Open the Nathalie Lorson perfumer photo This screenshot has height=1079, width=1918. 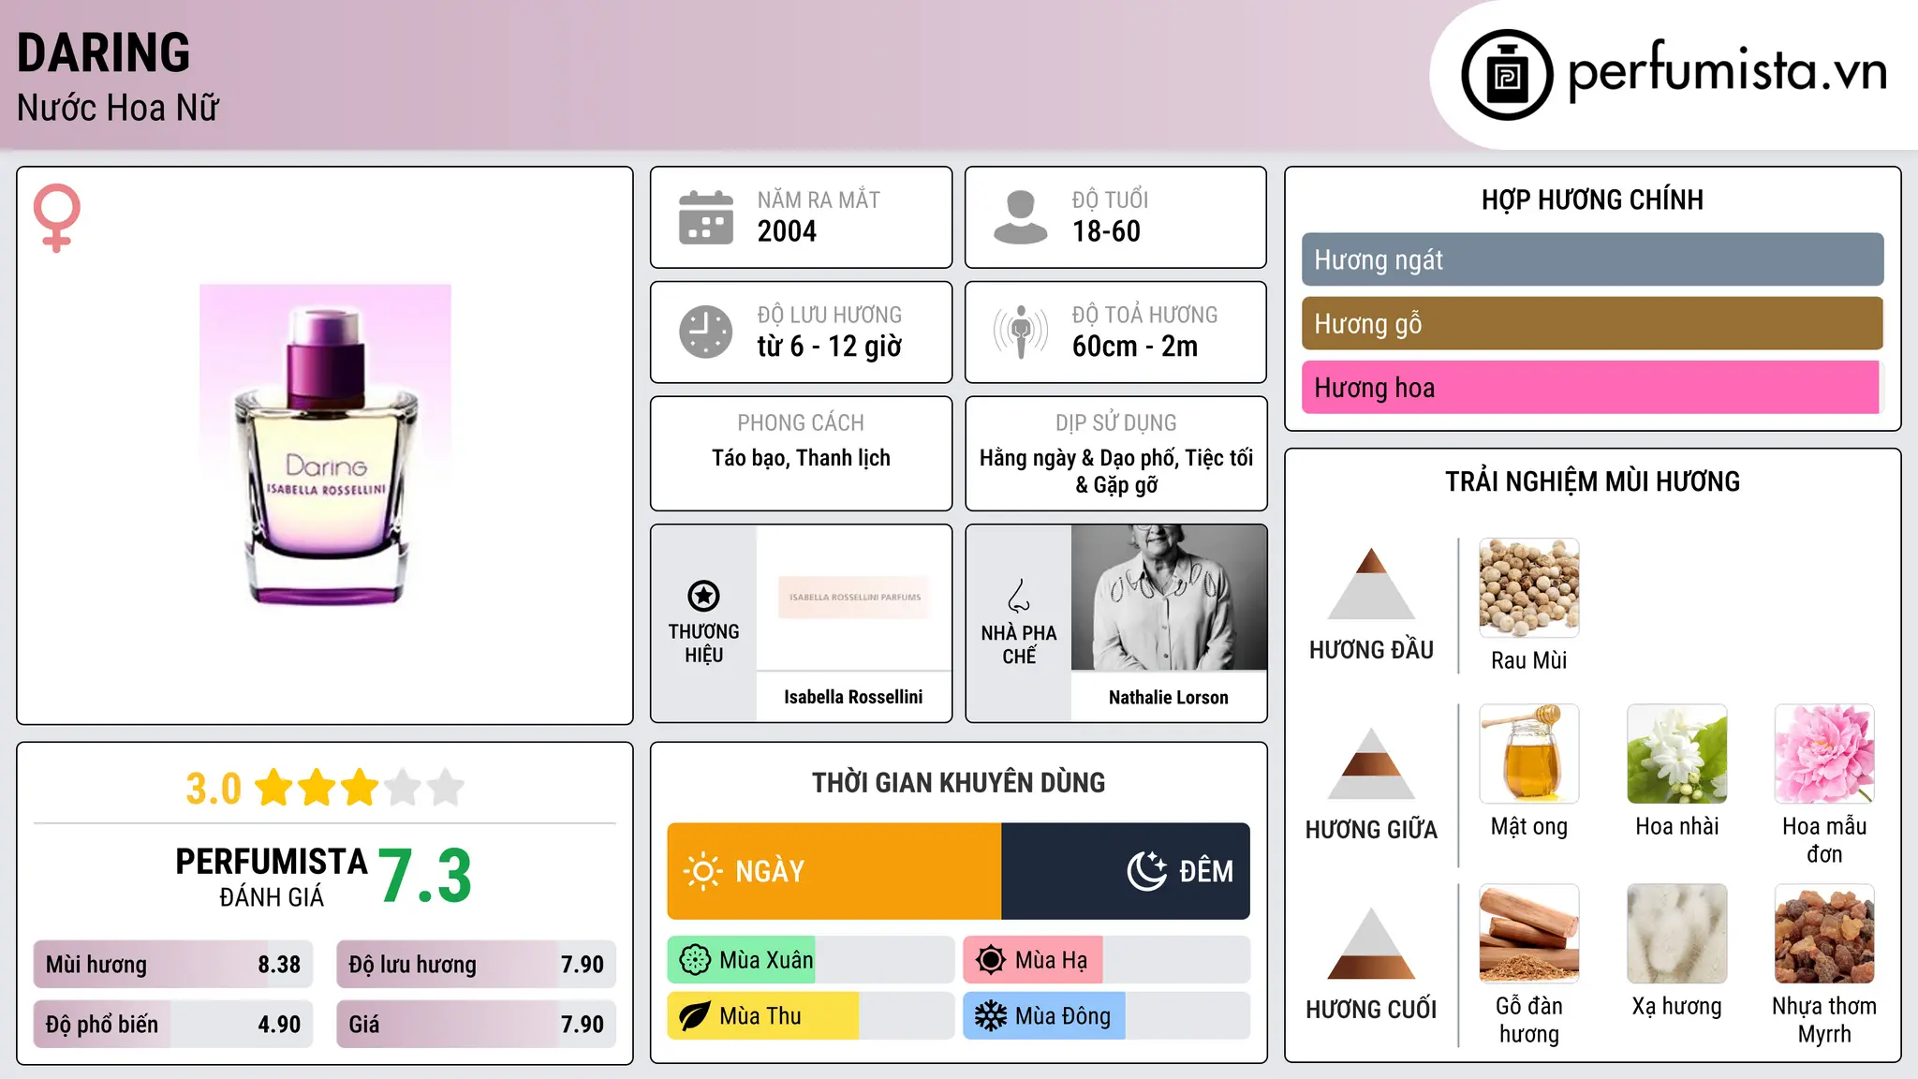click(x=1169, y=598)
